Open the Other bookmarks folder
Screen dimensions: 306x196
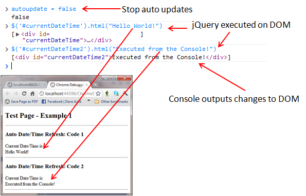coord(111,101)
